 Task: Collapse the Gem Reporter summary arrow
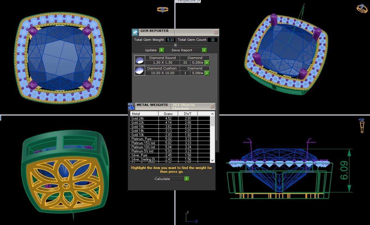click(x=176, y=45)
